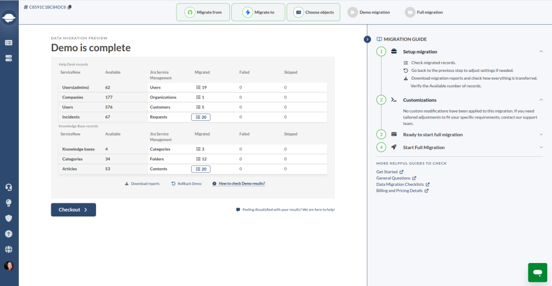Click the Migration Guide book icon
This screenshot has width=552, height=286.
click(379, 39)
